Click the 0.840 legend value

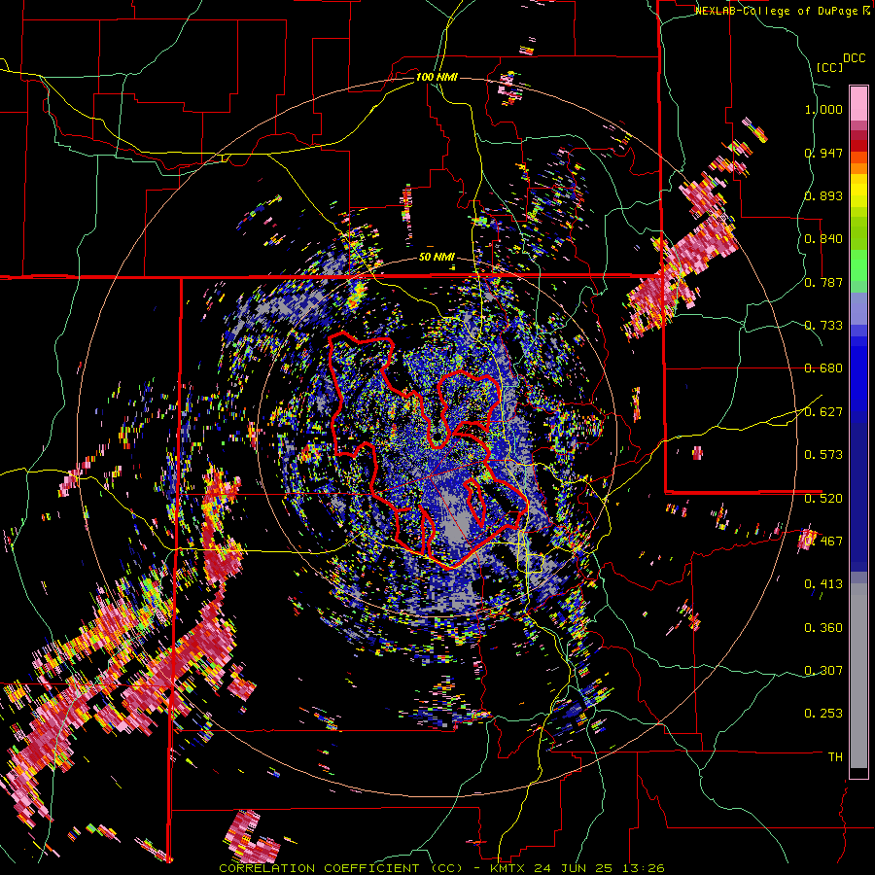coord(823,239)
